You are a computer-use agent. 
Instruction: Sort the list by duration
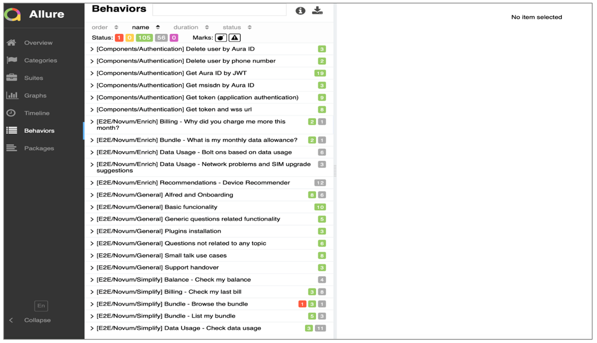pos(191,28)
